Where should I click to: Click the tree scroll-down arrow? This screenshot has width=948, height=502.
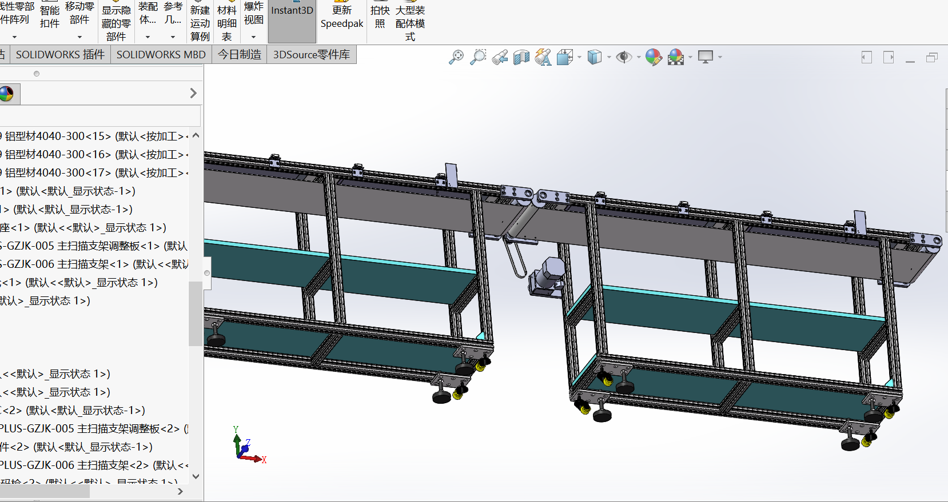click(196, 476)
